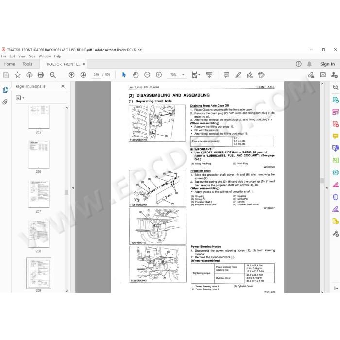Open search tool in right pane

[335, 87]
